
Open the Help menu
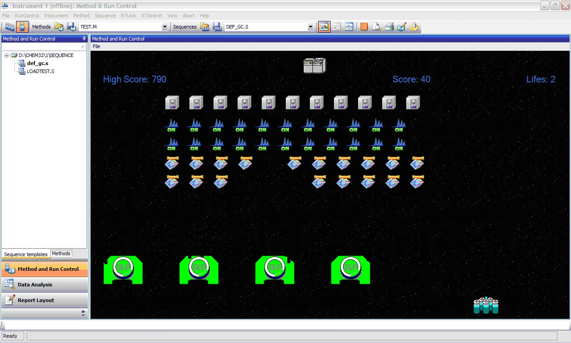pos(204,16)
